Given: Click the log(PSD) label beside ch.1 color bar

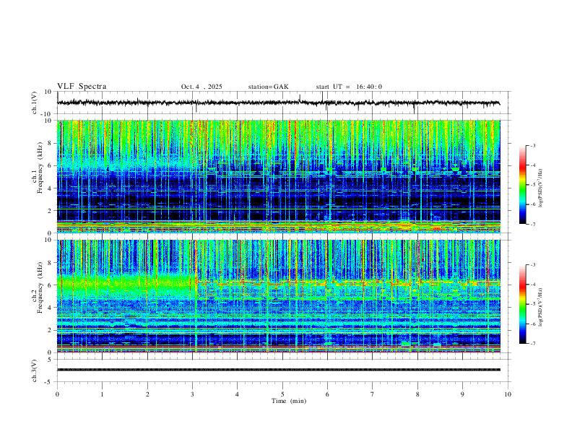Looking at the screenshot, I should [541, 188].
